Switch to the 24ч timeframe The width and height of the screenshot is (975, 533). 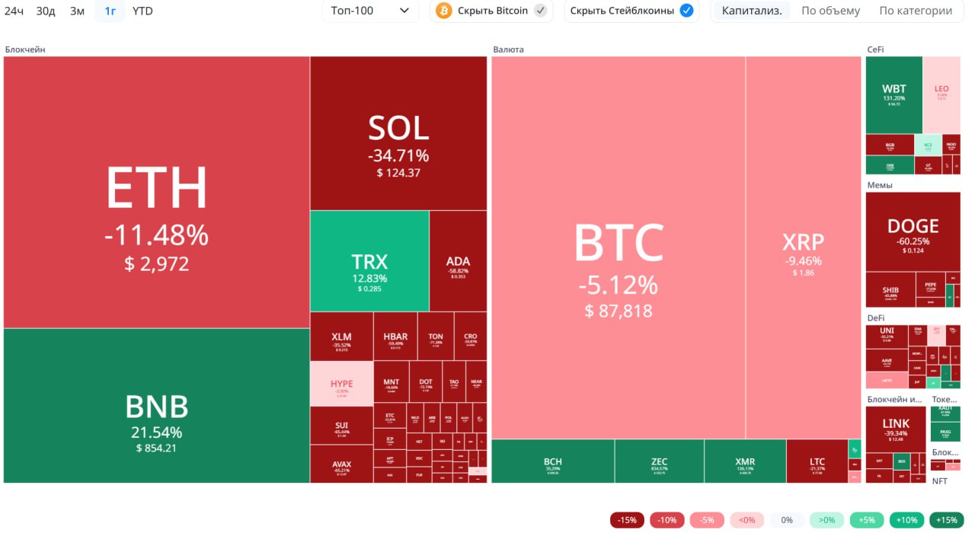(x=14, y=11)
